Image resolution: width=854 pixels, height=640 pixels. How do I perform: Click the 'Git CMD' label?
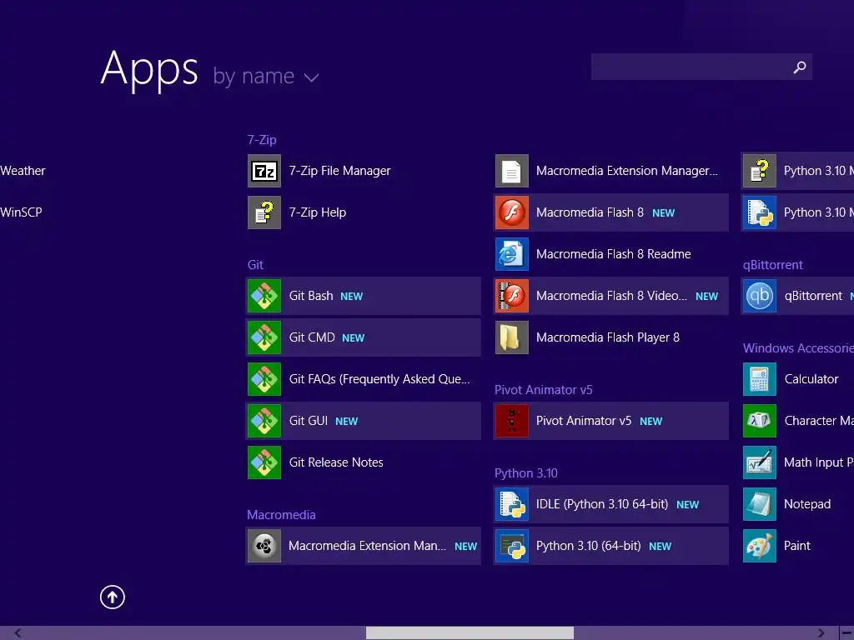click(312, 337)
